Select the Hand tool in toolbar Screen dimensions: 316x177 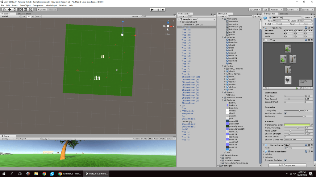tap(4, 10)
